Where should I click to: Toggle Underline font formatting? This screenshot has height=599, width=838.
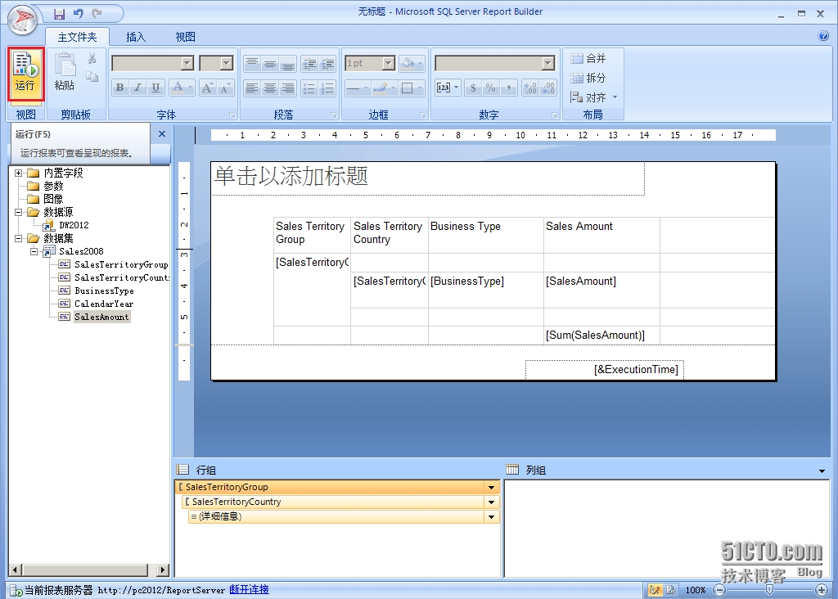(x=155, y=88)
